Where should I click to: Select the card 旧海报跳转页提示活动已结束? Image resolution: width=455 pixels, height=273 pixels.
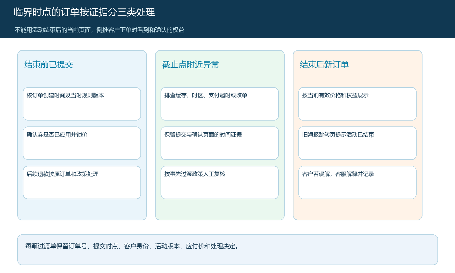357,143
